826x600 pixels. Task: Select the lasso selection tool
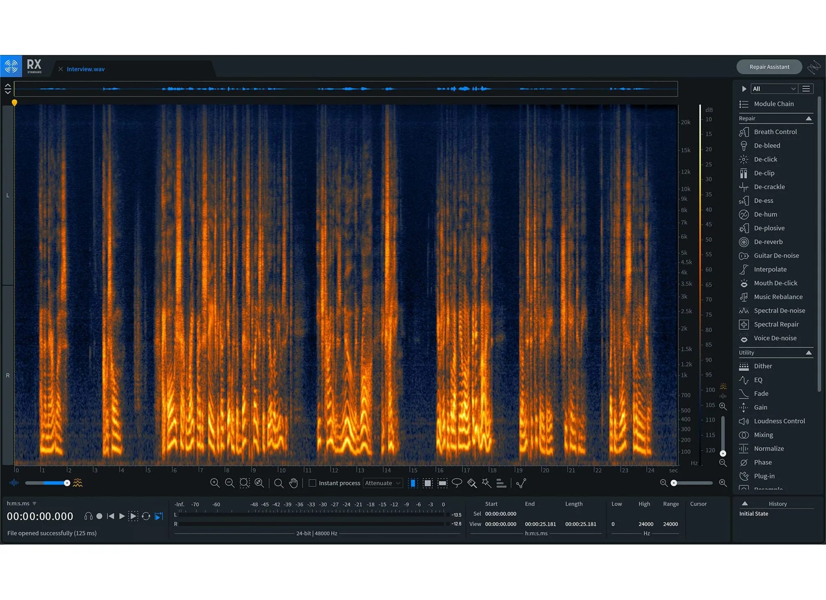pos(457,483)
